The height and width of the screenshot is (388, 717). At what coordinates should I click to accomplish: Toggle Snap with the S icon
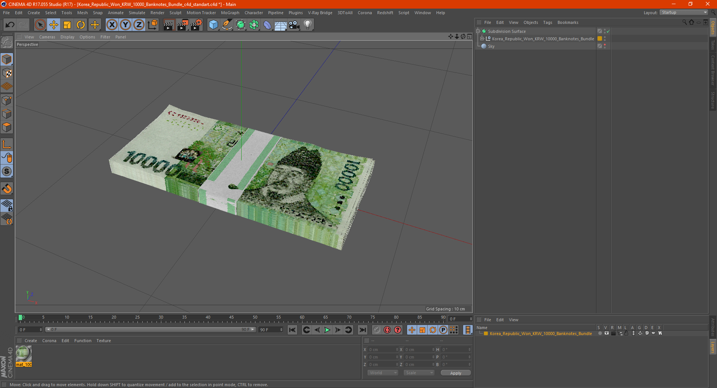7,172
